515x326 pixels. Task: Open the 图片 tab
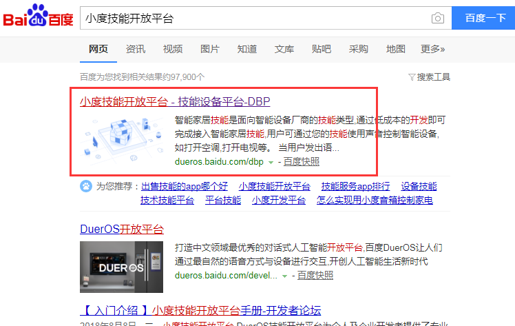pos(210,49)
